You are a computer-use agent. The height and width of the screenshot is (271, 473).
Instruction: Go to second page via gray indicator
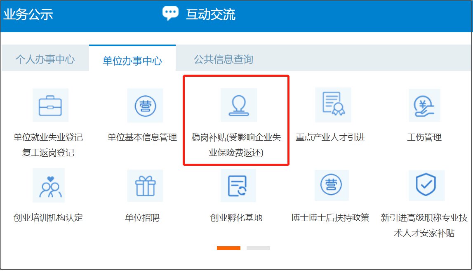click(258, 248)
